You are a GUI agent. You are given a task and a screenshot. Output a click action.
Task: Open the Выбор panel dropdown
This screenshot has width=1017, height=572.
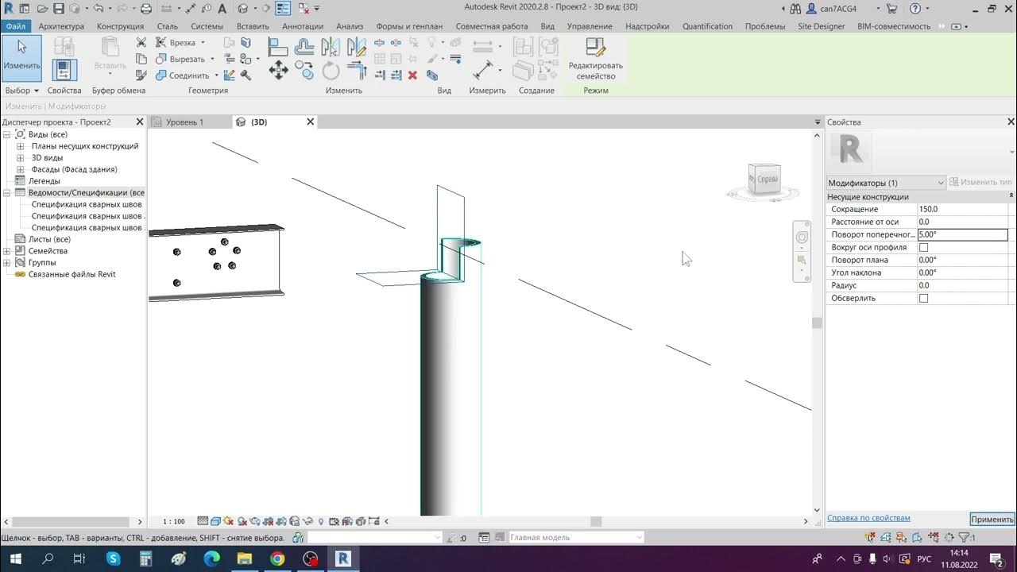coord(21,91)
